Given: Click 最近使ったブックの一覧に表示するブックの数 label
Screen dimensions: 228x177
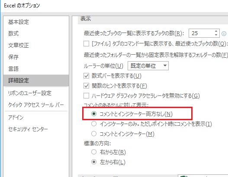Looking at the screenshot, I should [x=134, y=33].
